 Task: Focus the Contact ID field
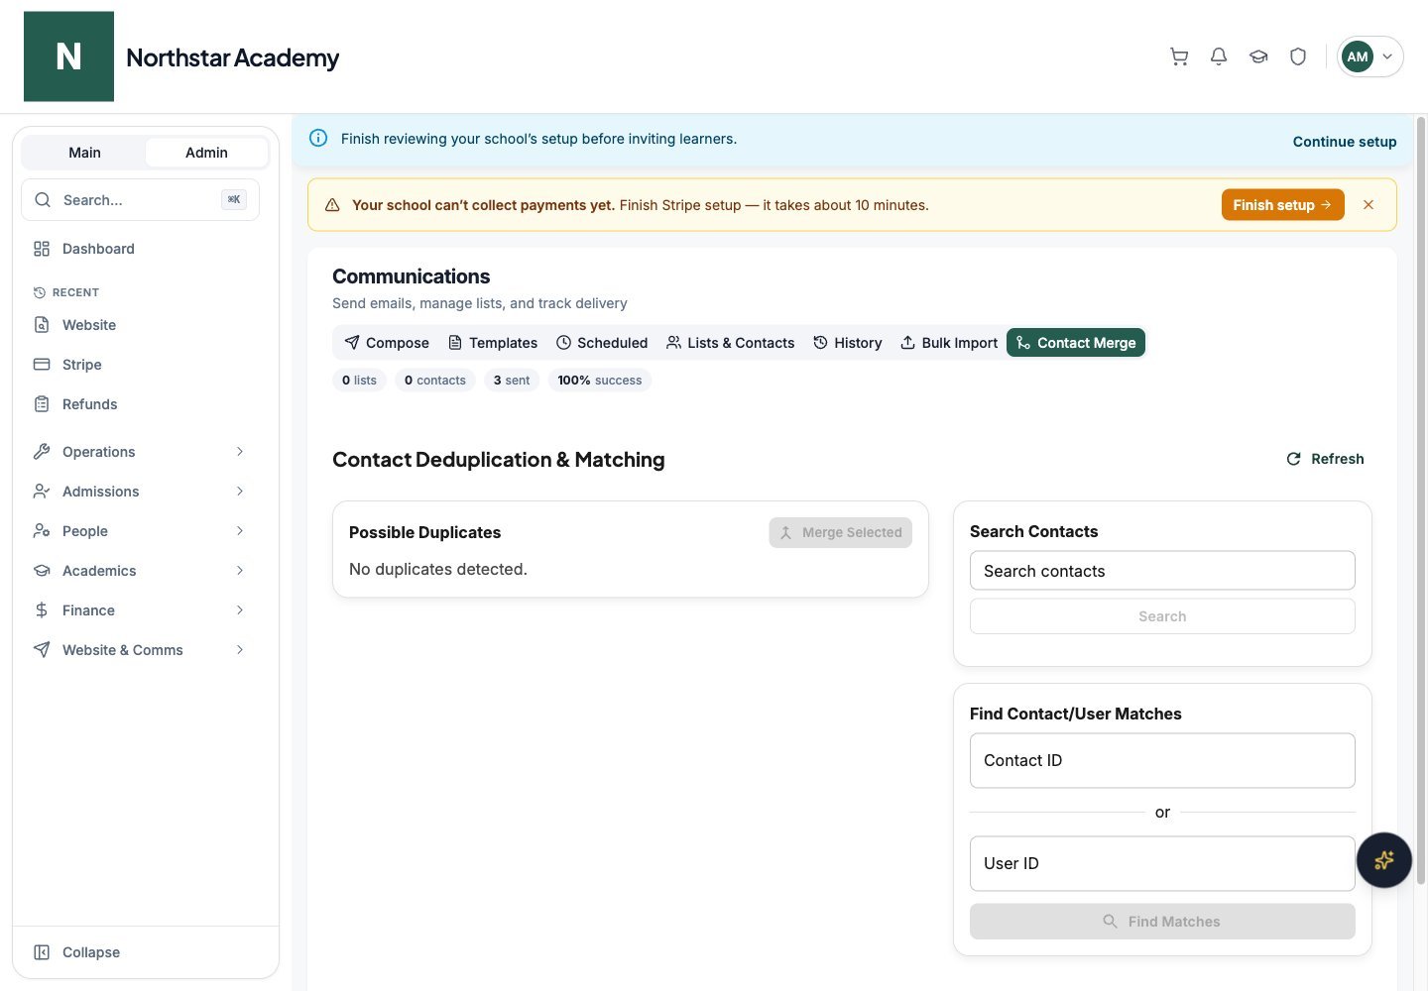pos(1162,760)
